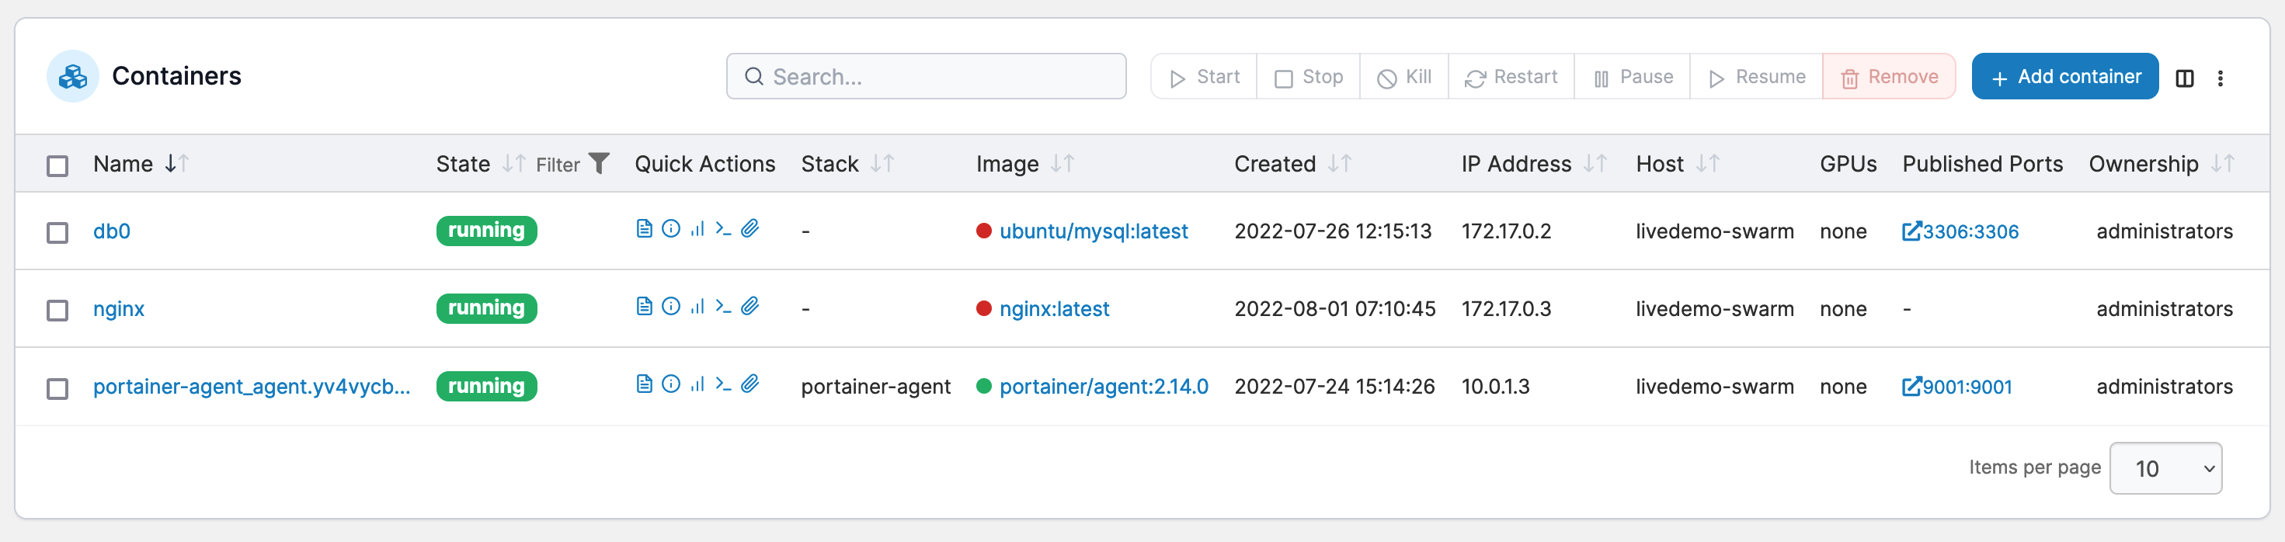Open logs icon for db0 container

(645, 229)
